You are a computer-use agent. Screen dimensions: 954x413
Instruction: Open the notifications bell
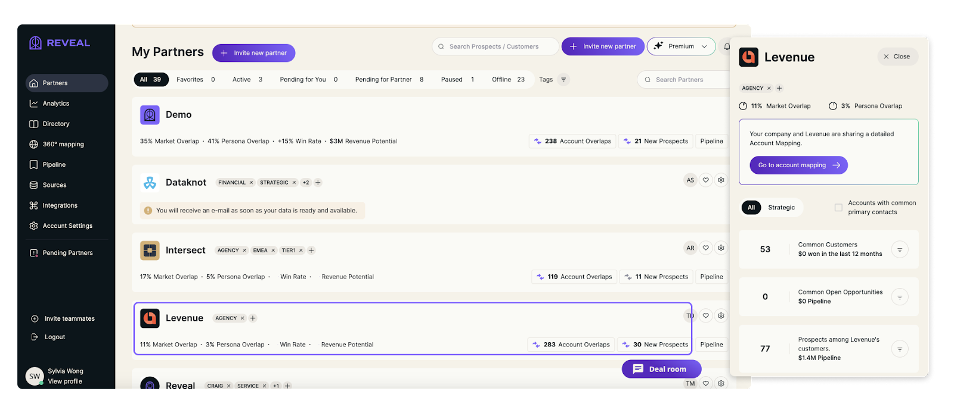tap(727, 46)
